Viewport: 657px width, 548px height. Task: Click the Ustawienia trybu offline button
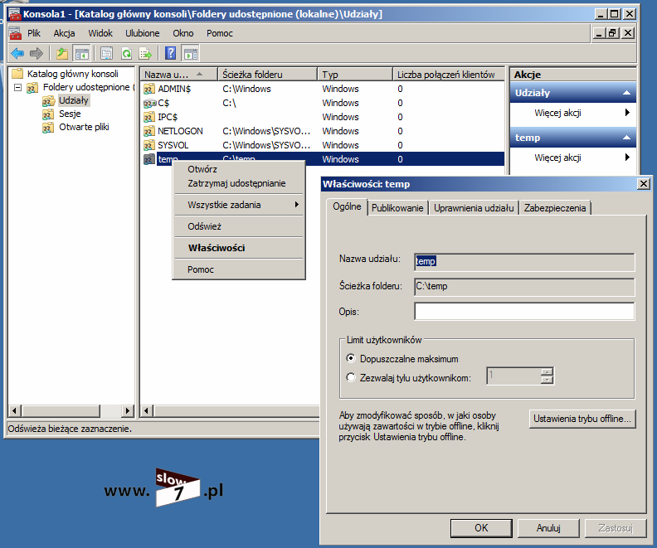pos(582,419)
